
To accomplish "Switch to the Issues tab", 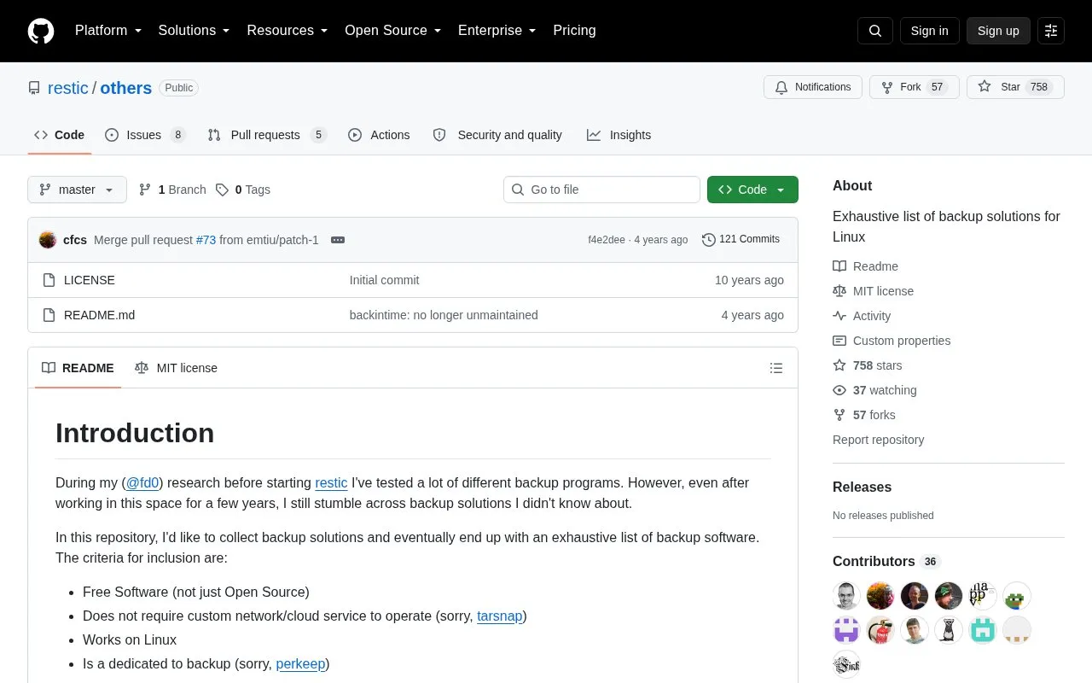I will [145, 135].
